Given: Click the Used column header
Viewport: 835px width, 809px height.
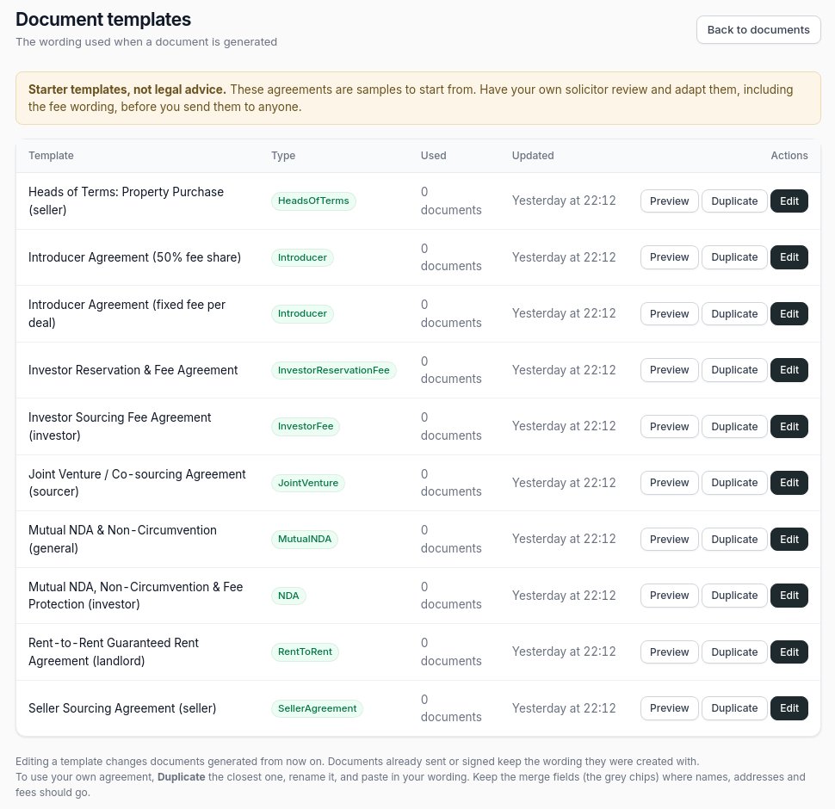Looking at the screenshot, I should click(x=434, y=156).
